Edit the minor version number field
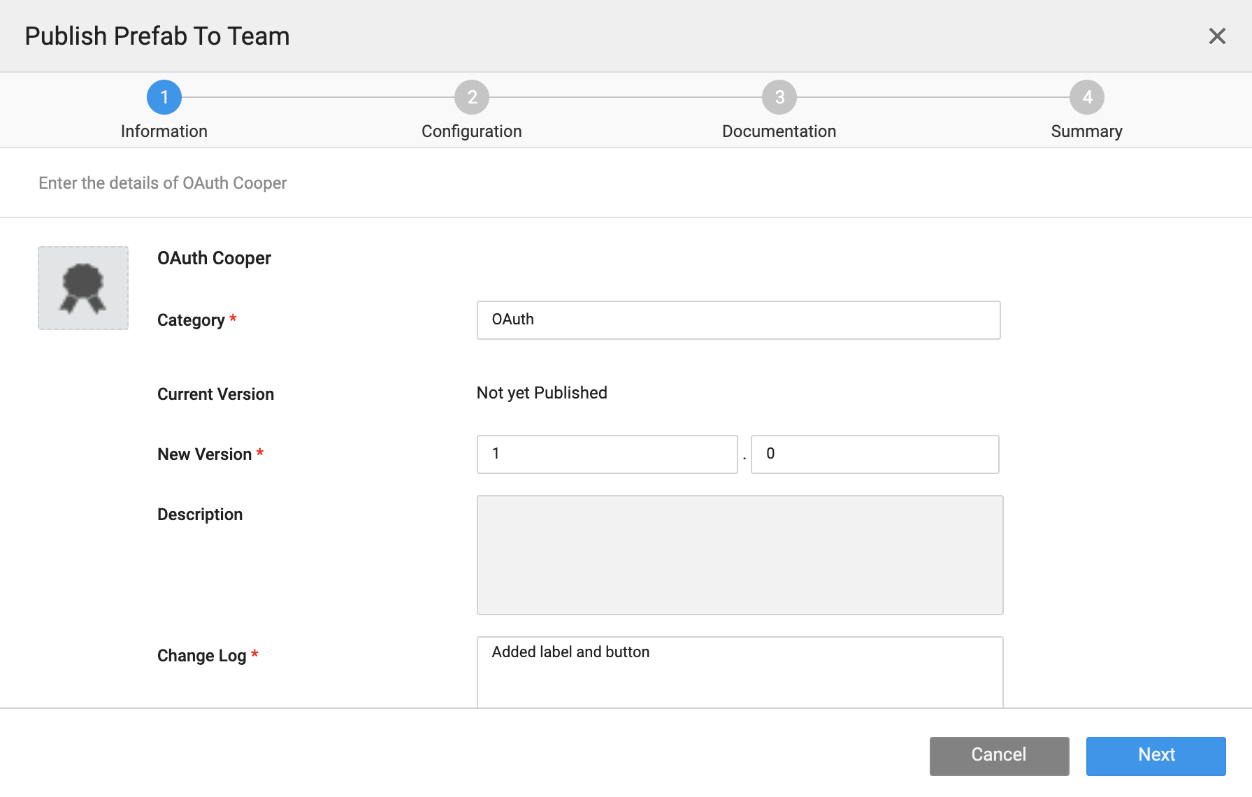Viewport: 1252px width, 797px height. click(x=875, y=454)
